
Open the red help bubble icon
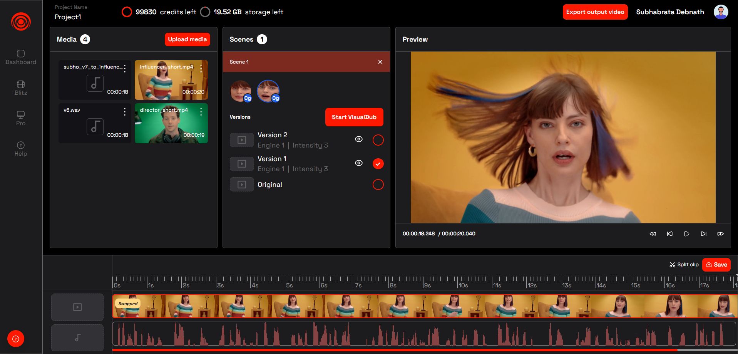(16, 339)
